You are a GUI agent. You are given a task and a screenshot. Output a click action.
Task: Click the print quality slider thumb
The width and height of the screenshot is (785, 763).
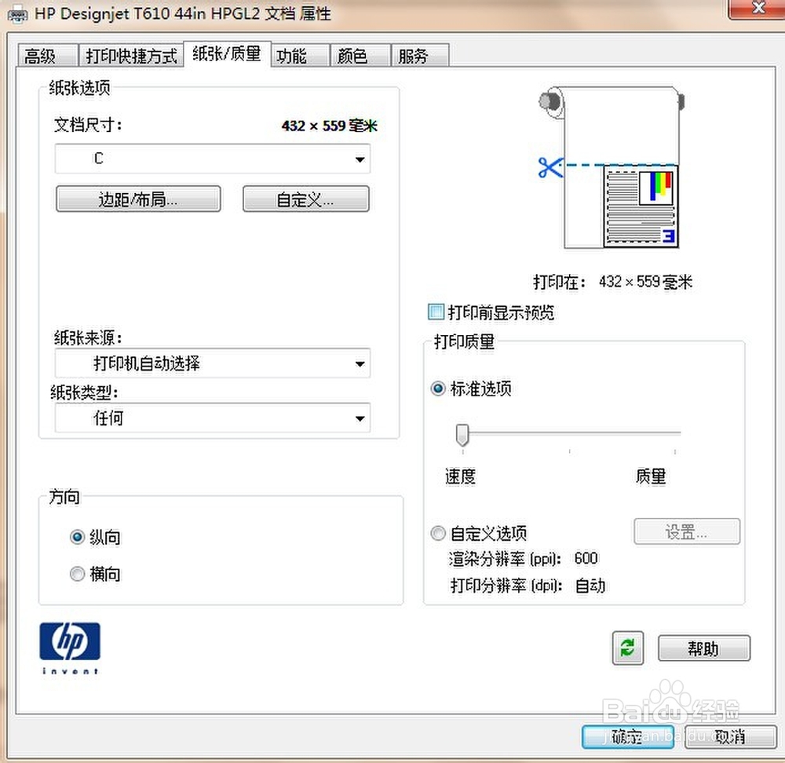462,435
